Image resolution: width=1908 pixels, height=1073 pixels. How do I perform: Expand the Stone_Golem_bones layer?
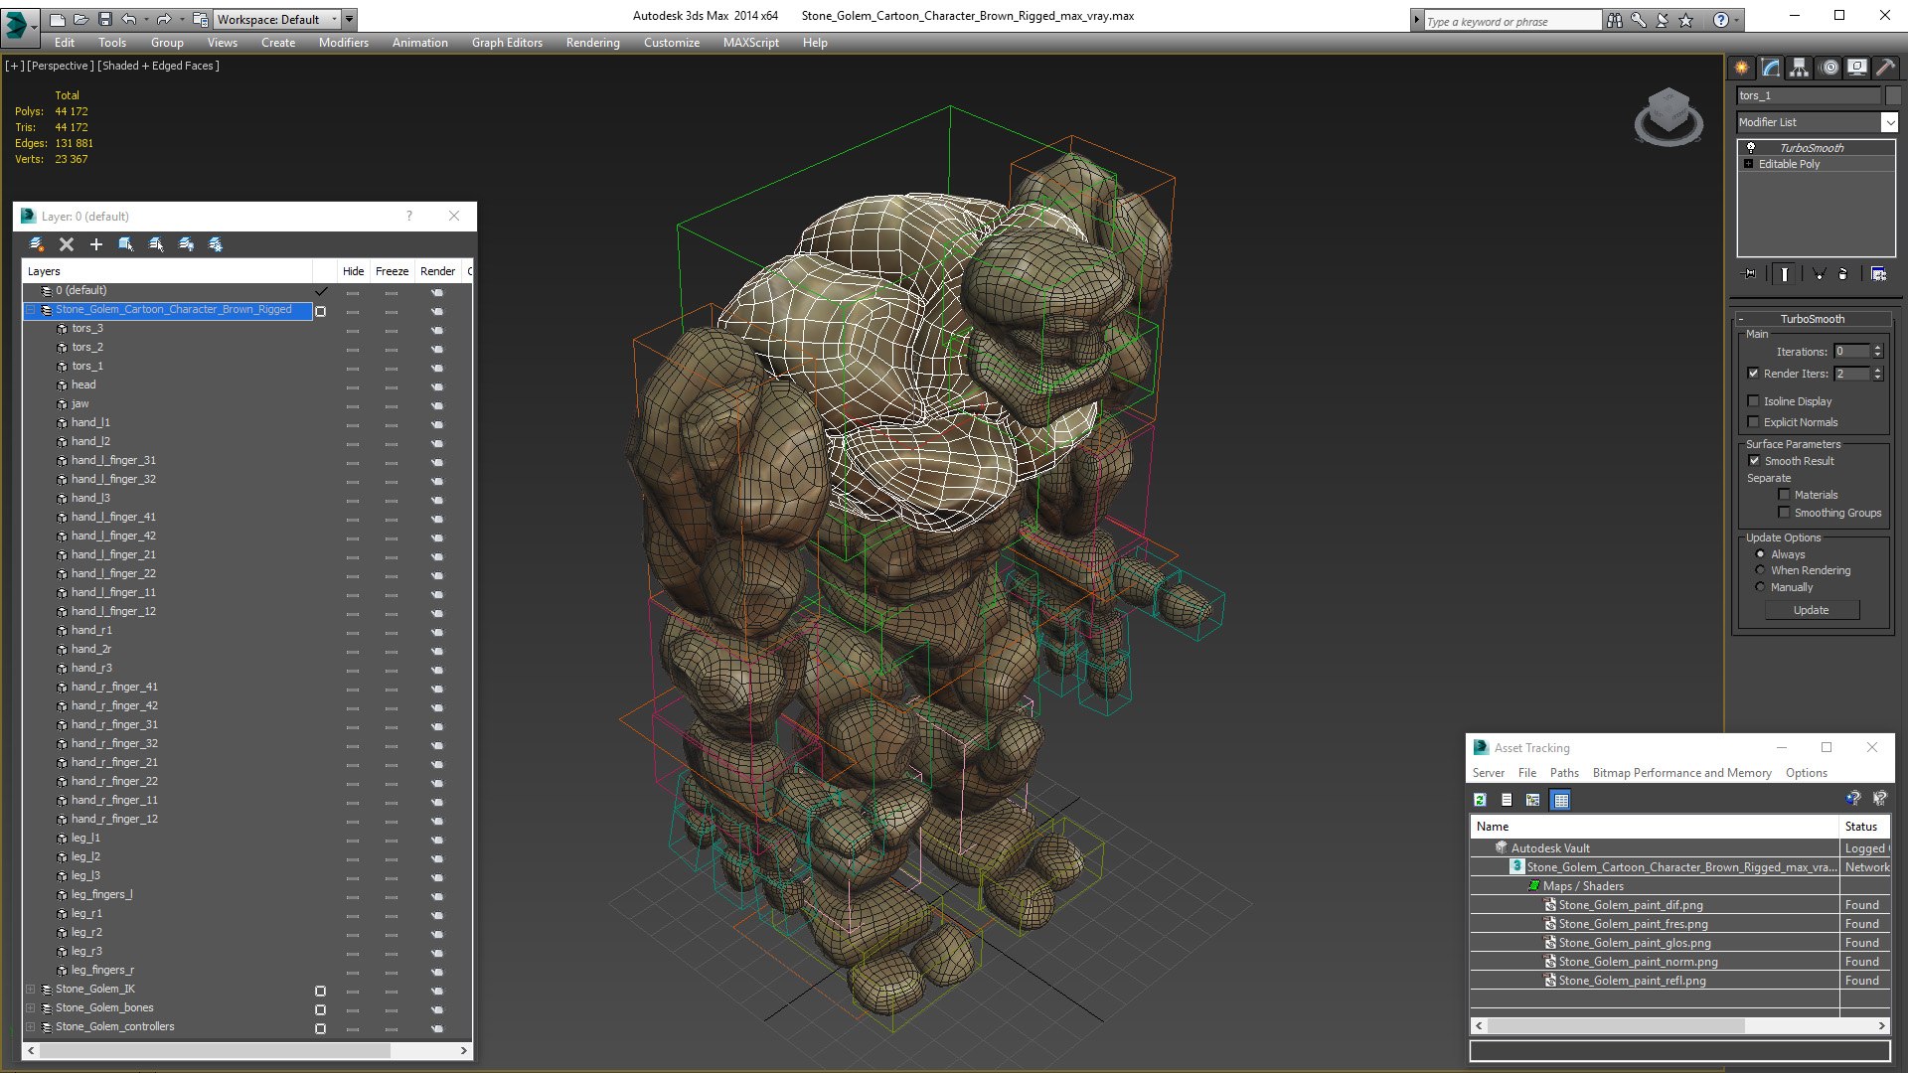pos(30,1008)
